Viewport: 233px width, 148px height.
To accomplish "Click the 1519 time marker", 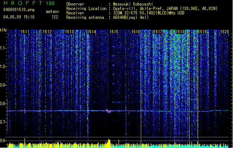I will [202, 31].
